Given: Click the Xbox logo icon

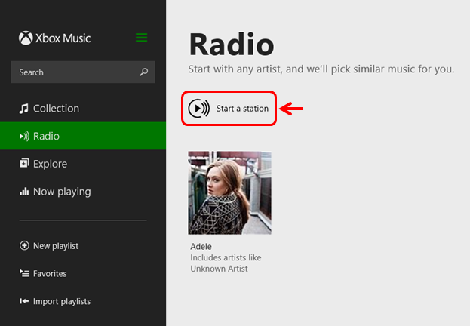Looking at the screenshot, I should pos(25,38).
